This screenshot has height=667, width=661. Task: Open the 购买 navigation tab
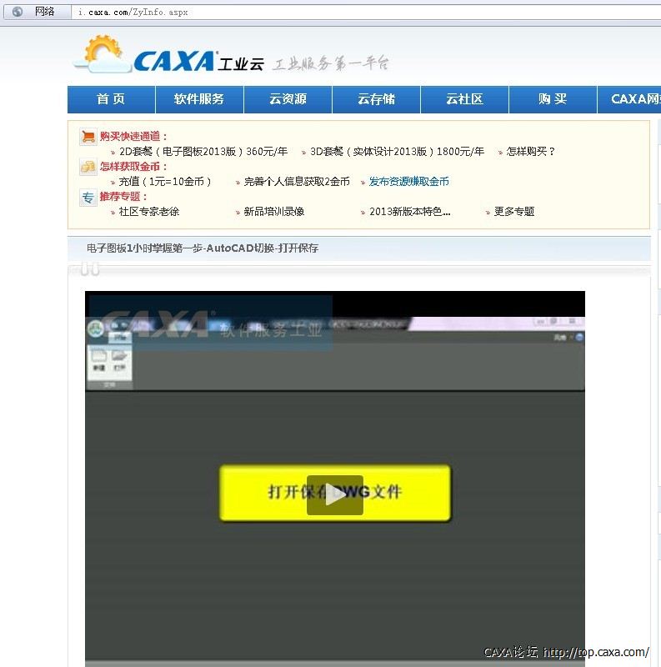click(553, 99)
